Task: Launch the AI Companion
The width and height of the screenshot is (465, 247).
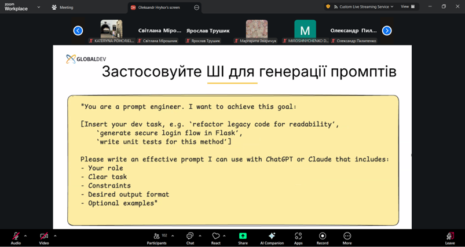Action: click(272, 237)
